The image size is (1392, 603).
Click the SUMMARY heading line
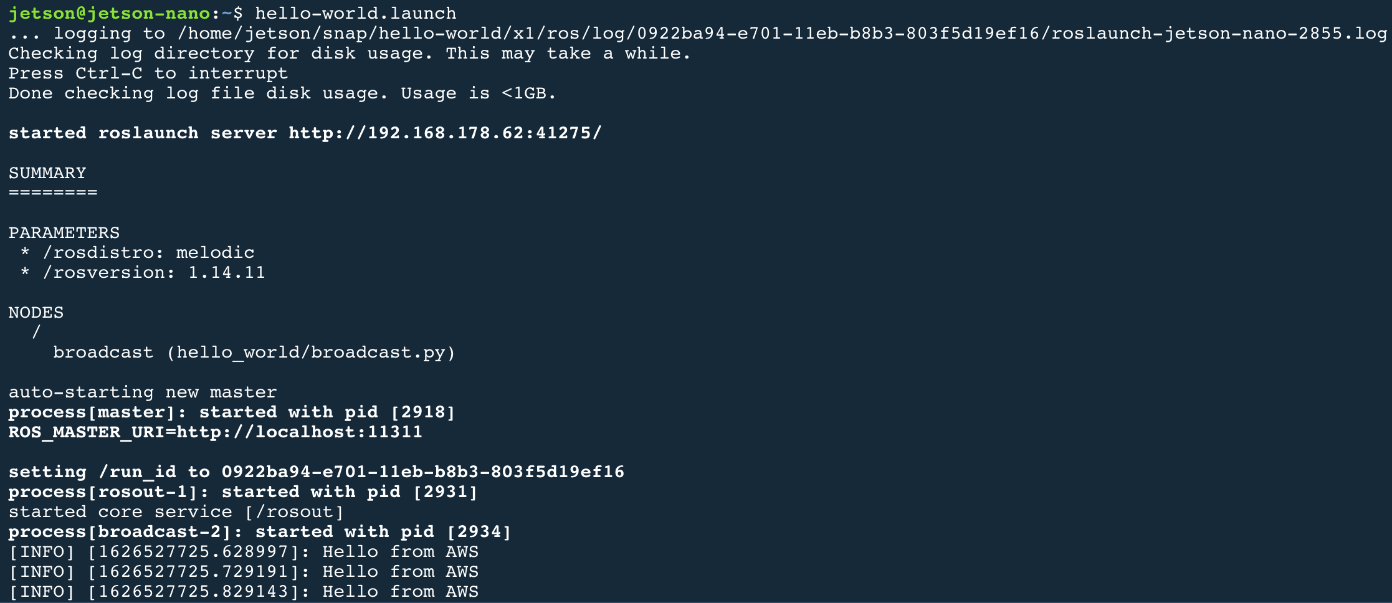(47, 173)
